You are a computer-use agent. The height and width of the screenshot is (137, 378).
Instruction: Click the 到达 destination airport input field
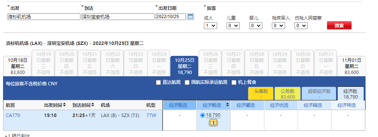118,17
